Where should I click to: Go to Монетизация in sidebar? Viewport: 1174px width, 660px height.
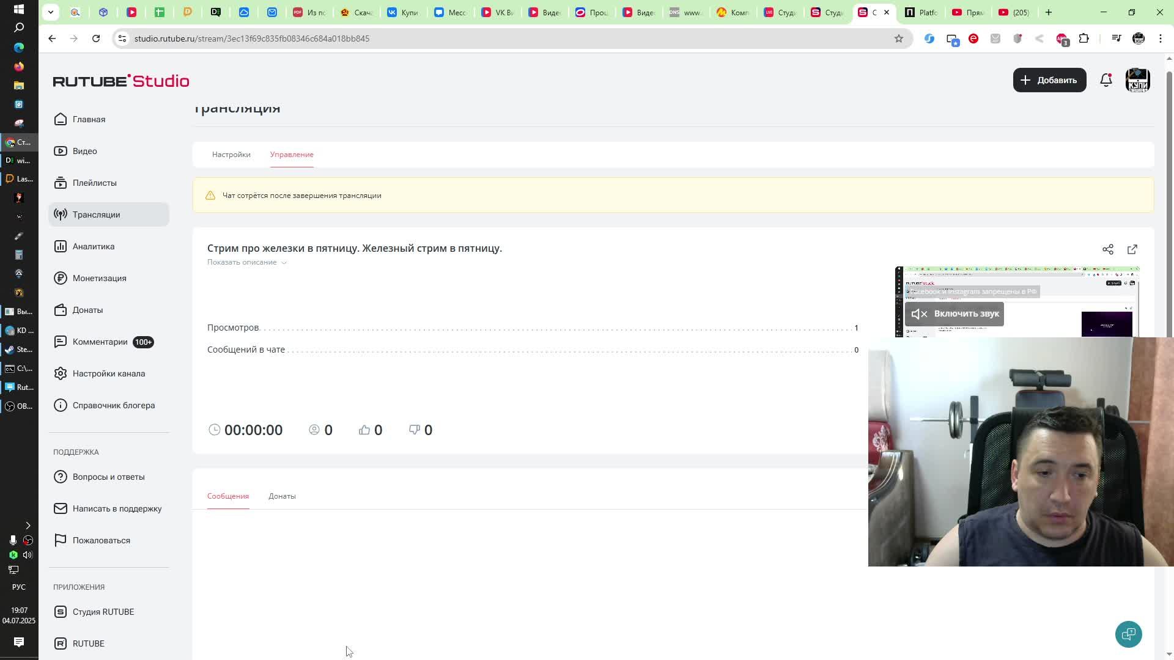pyautogui.click(x=99, y=278)
